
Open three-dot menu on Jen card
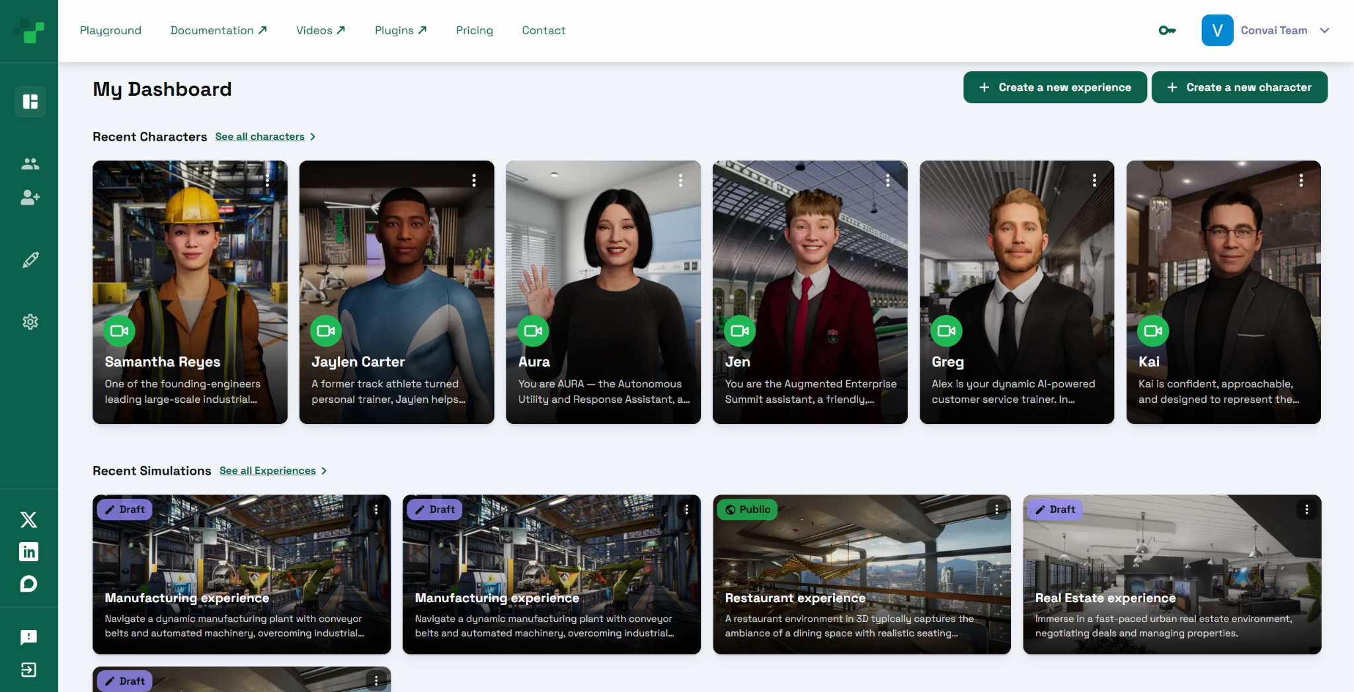(888, 180)
